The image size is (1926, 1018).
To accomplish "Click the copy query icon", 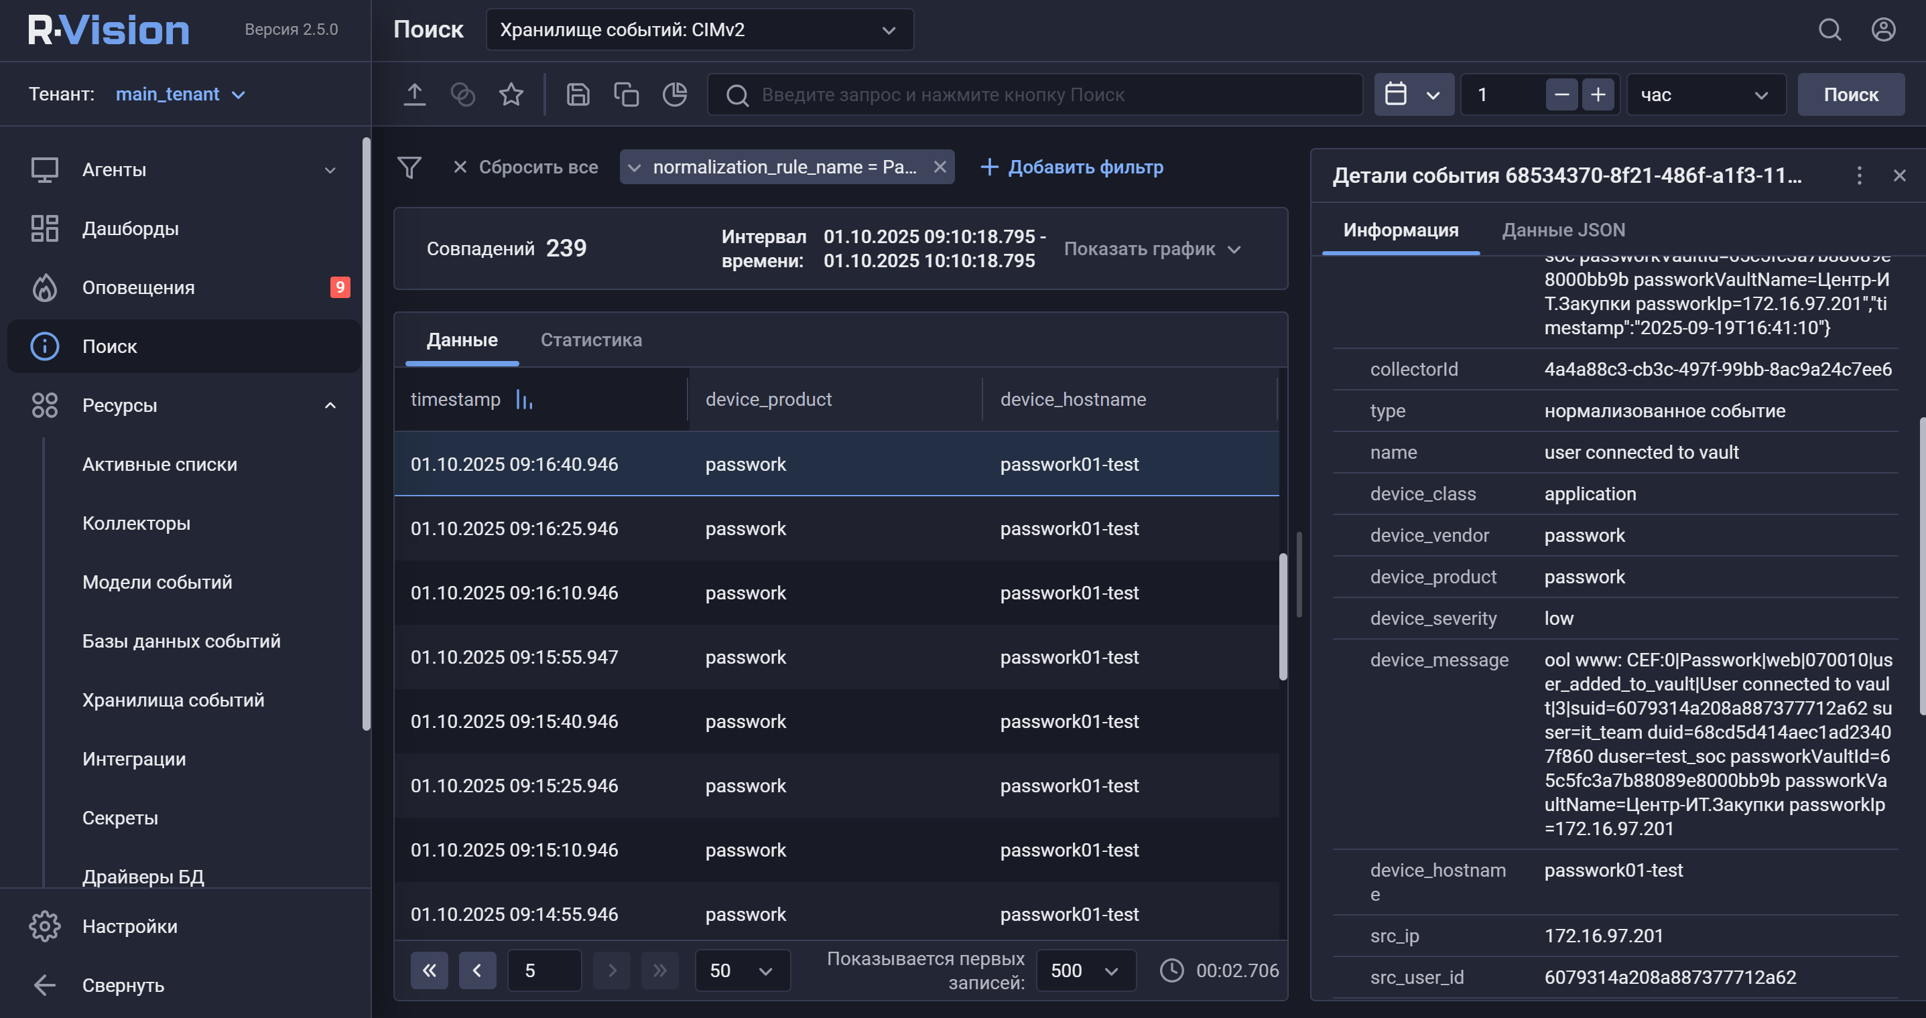I will tap(626, 95).
